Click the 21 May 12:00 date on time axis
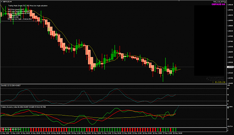Viewport: 234px width, 135px height. point(107,133)
